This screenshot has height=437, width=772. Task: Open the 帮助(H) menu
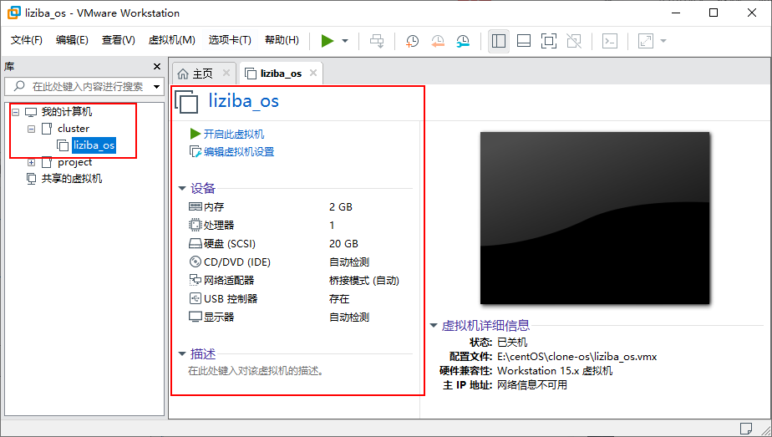coord(282,40)
